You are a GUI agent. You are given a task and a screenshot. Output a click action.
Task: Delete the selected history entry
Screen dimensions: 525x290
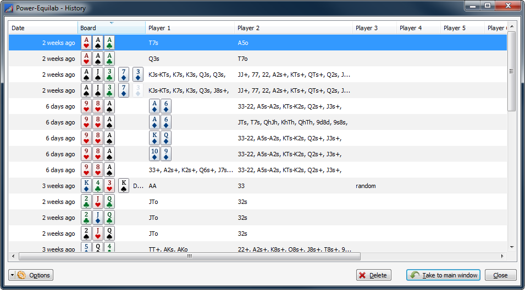(x=374, y=275)
